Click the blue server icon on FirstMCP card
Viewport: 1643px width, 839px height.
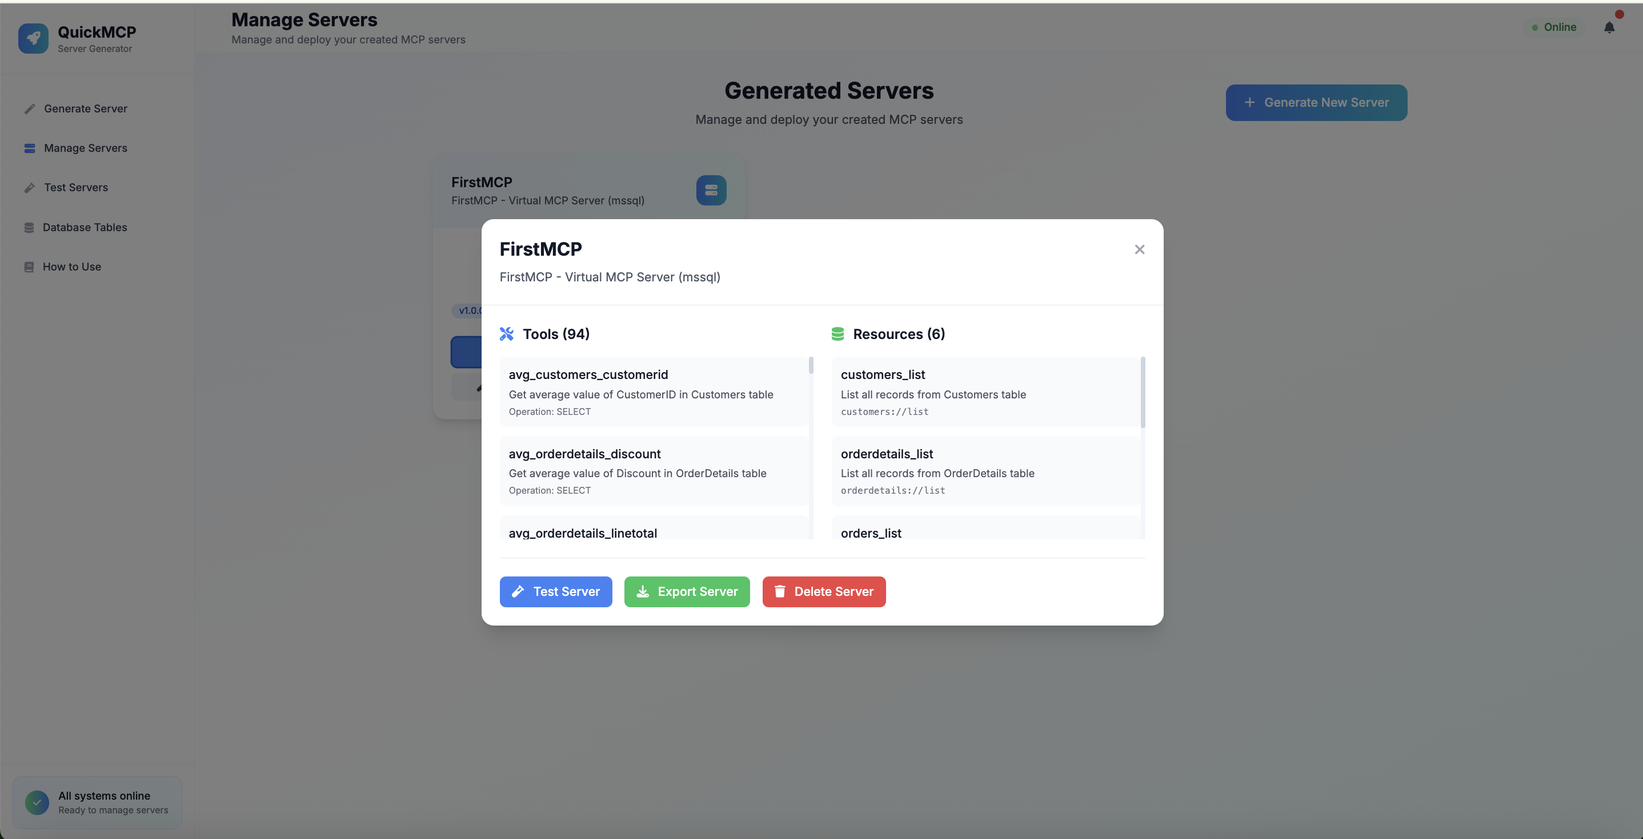tap(711, 191)
